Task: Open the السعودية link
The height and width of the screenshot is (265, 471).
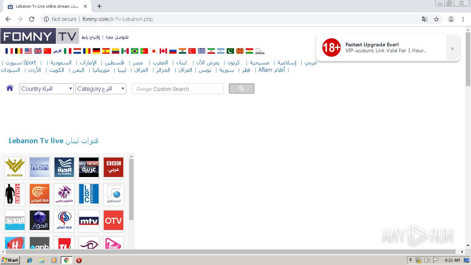Action: click(61, 63)
